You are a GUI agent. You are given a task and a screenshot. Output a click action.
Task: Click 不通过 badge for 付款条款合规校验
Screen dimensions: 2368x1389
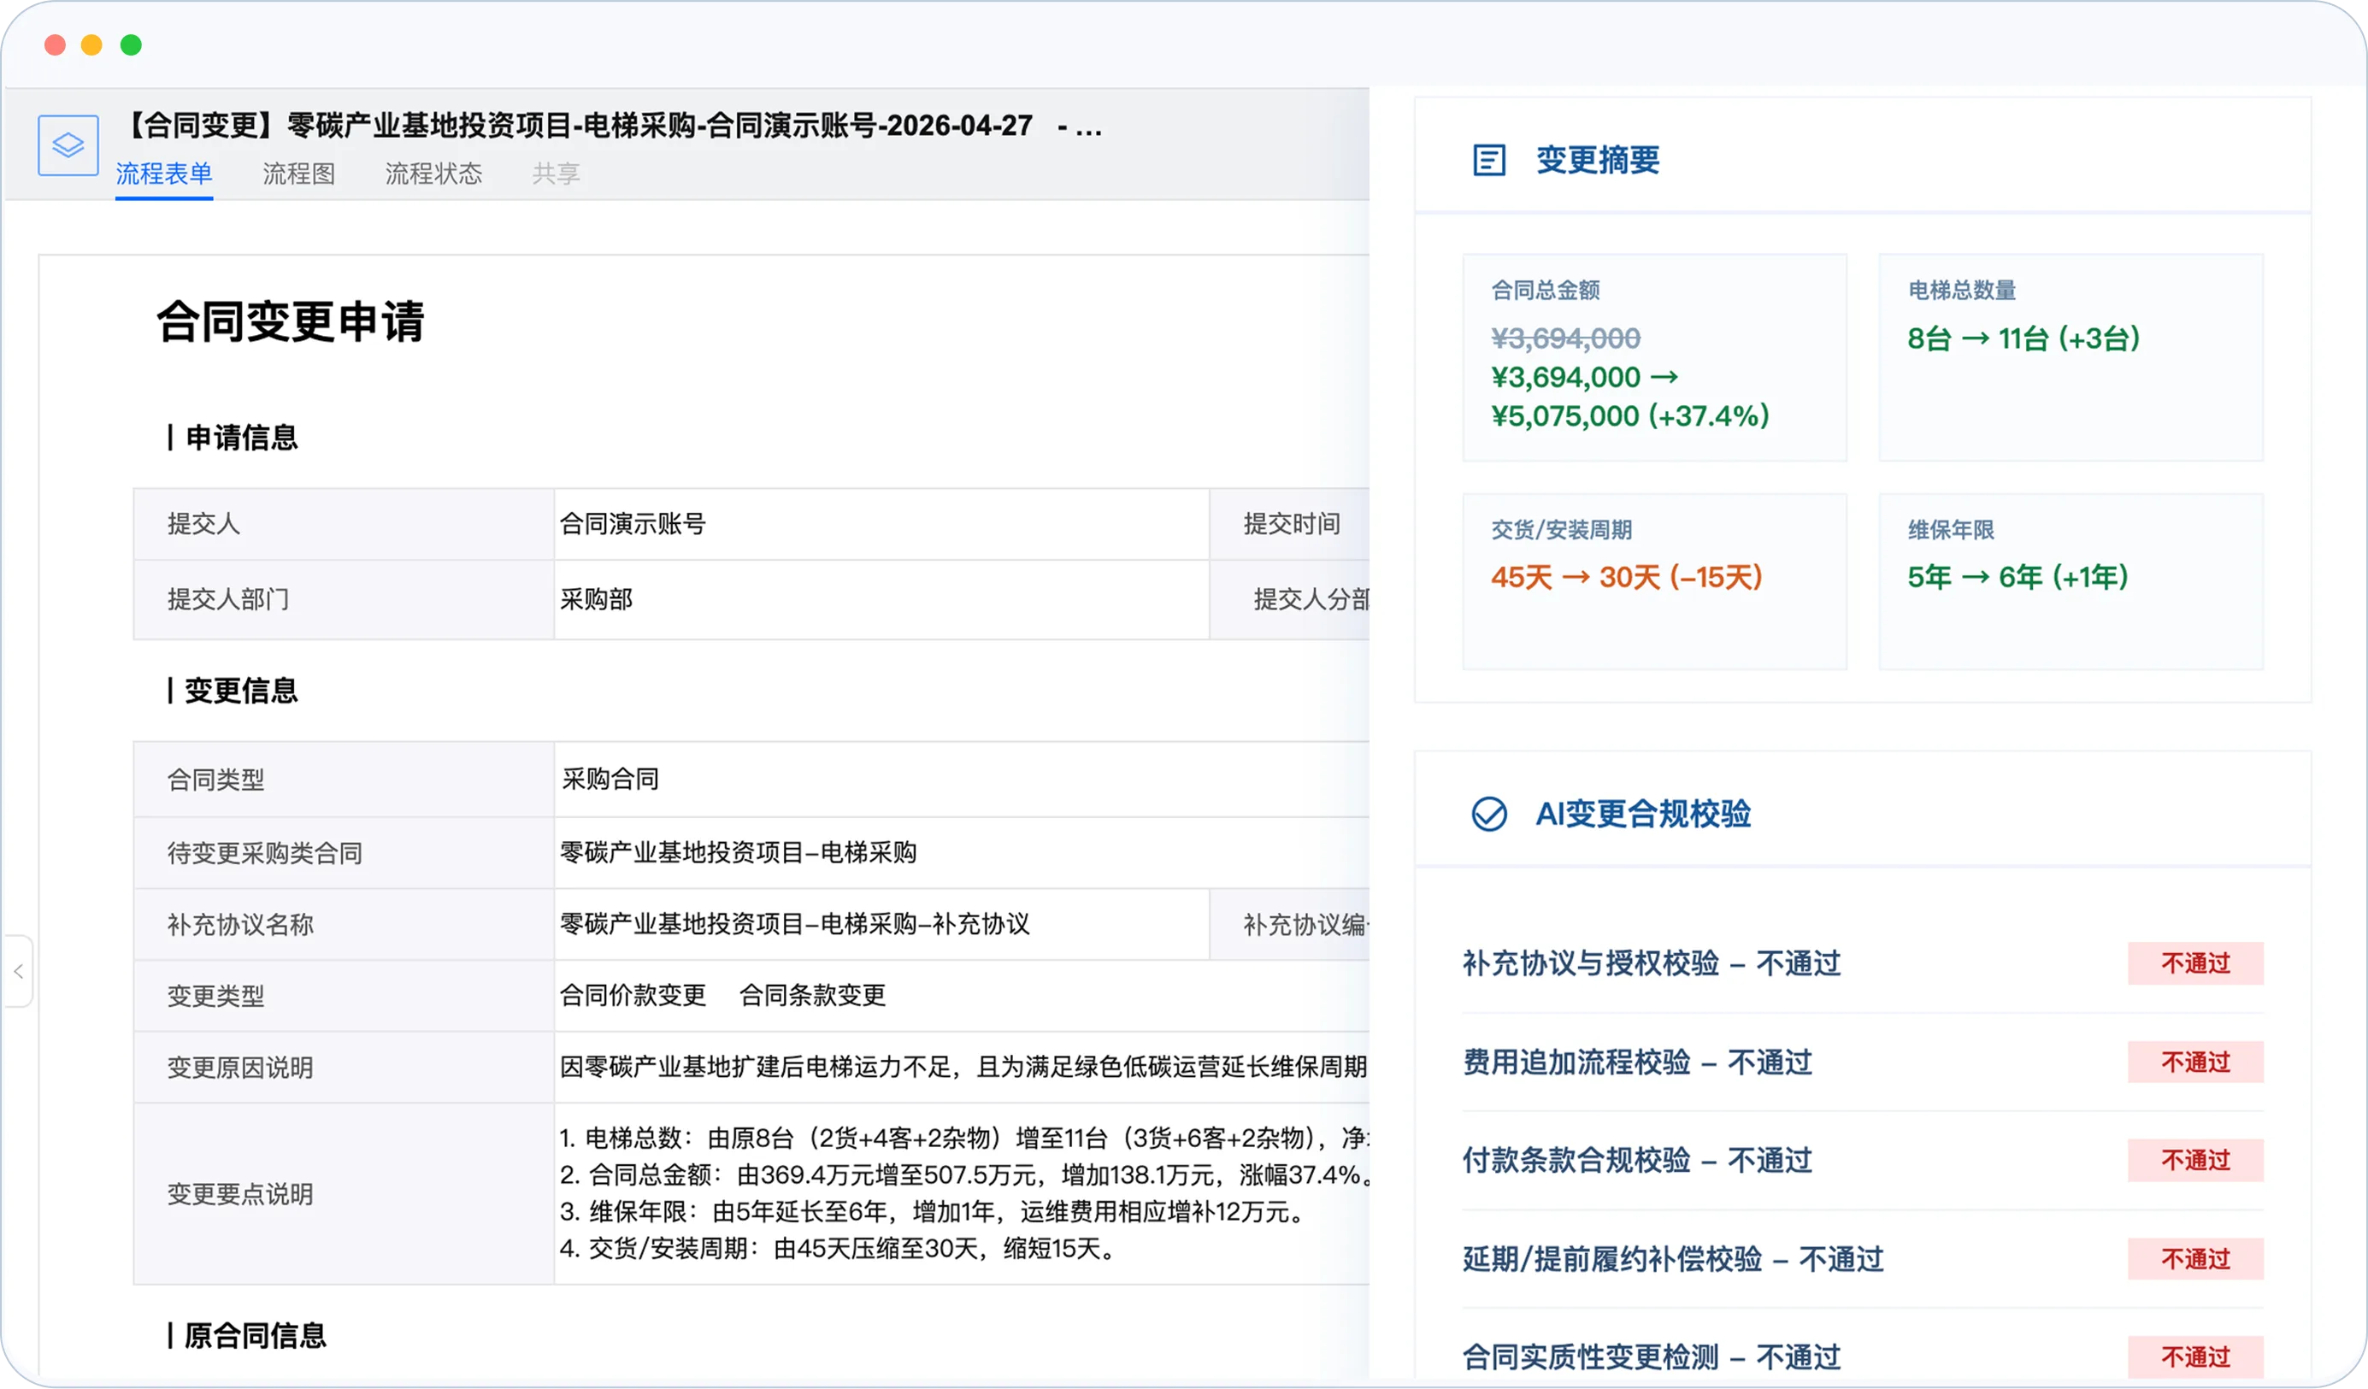pyautogui.click(x=2196, y=1160)
